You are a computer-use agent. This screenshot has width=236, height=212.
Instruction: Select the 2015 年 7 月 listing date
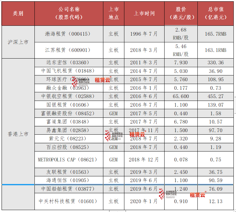point(144,80)
